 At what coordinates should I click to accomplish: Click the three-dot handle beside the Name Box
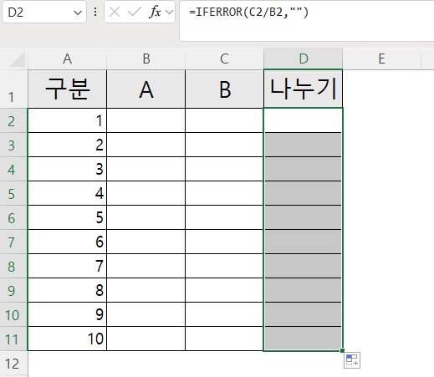(95, 12)
